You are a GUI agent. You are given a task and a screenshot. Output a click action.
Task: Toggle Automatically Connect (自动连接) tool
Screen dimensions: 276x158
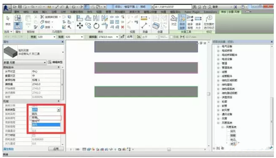tap(182, 22)
